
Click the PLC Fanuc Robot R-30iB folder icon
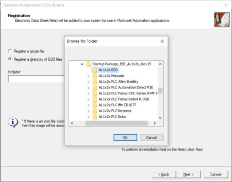point(95,99)
